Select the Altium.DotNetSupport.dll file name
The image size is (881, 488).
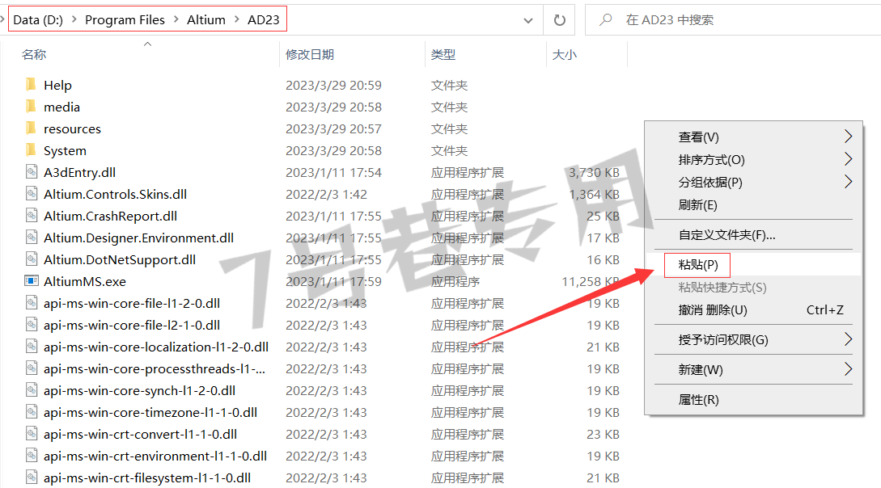(120, 260)
